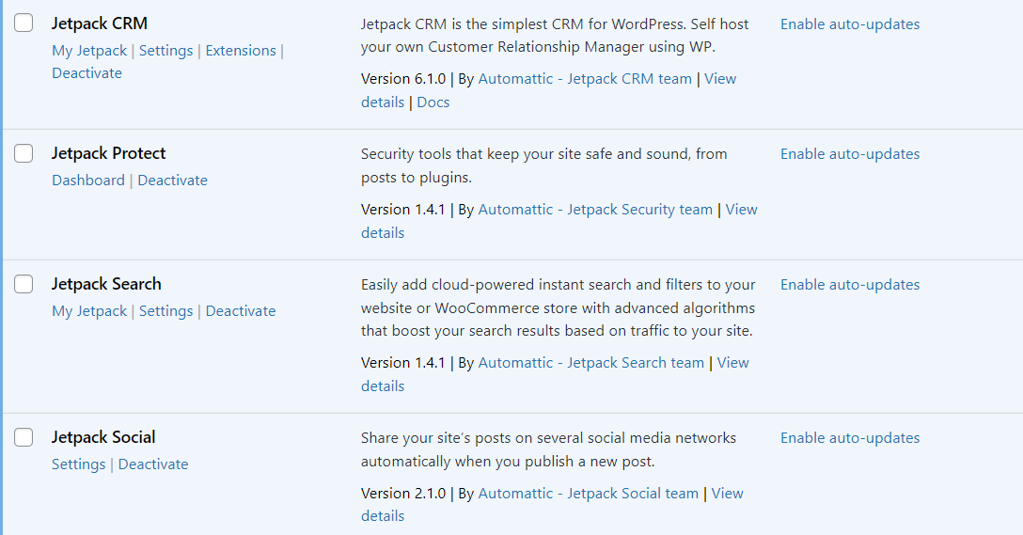Open Automattic - Jetpack CRM team link
Viewport: 1023px width, 535px height.
[x=585, y=79]
